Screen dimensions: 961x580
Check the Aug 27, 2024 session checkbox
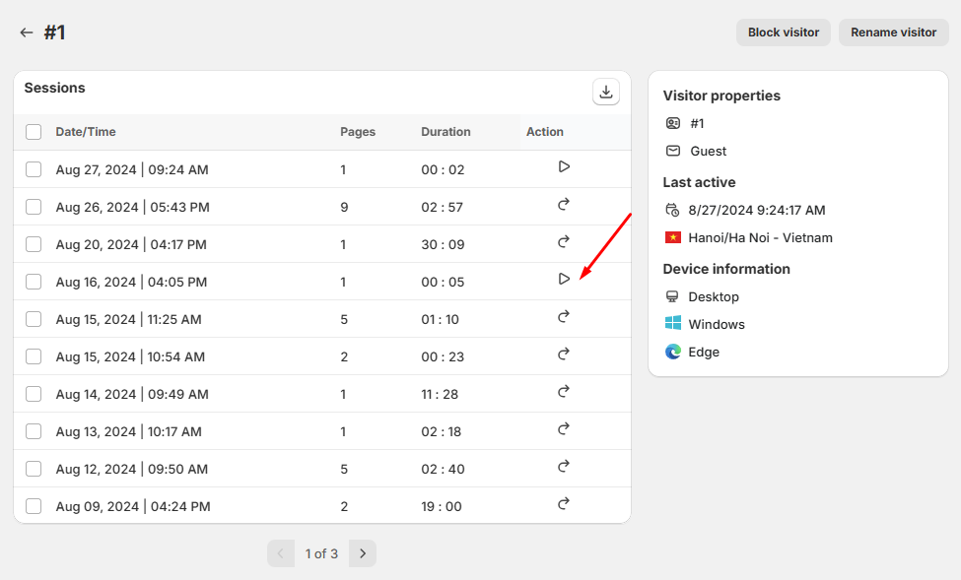pyautogui.click(x=34, y=169)
